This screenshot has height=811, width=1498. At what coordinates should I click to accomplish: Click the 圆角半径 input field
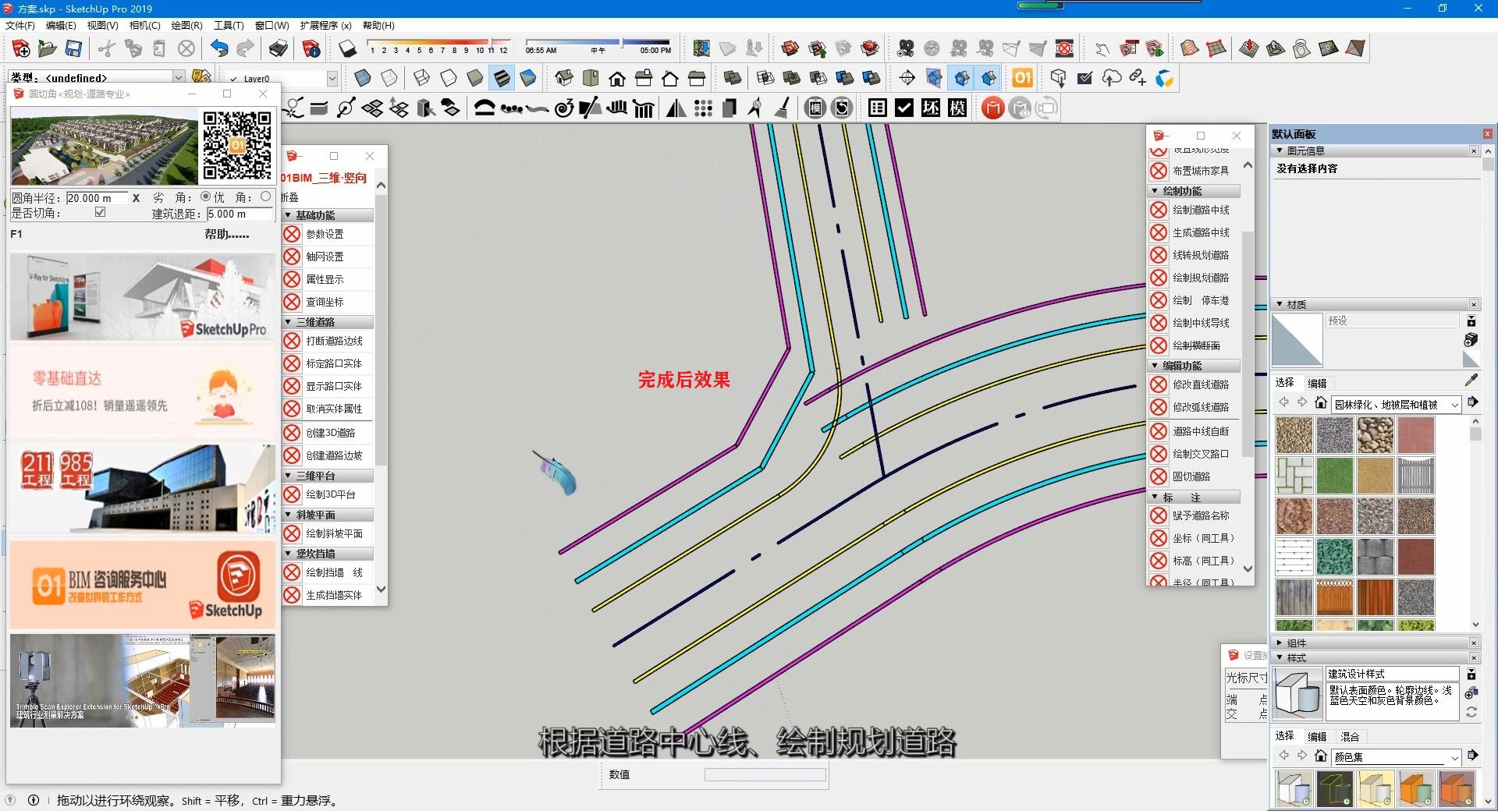point(98,198)
